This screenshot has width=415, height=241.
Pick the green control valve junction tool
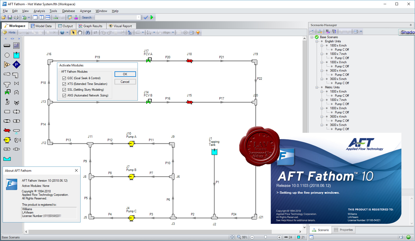tap(7, 92)
